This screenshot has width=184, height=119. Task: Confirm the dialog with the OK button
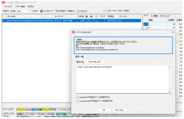(104, 110)
